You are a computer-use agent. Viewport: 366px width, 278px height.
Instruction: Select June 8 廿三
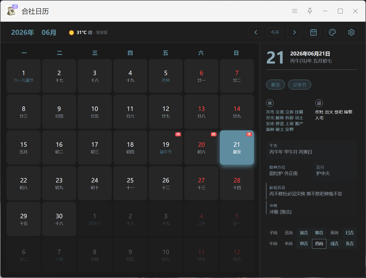click(23, 112)
